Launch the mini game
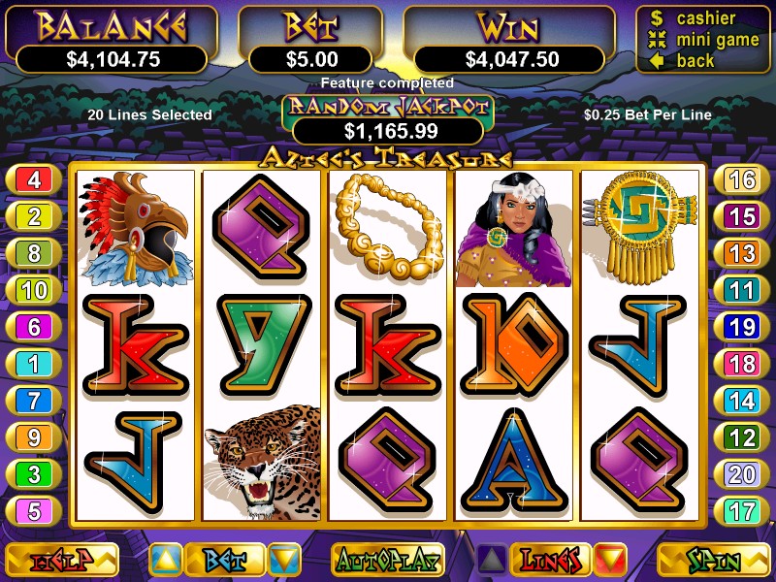The width and height of the screenshot is (776, 582). point(717,40)
